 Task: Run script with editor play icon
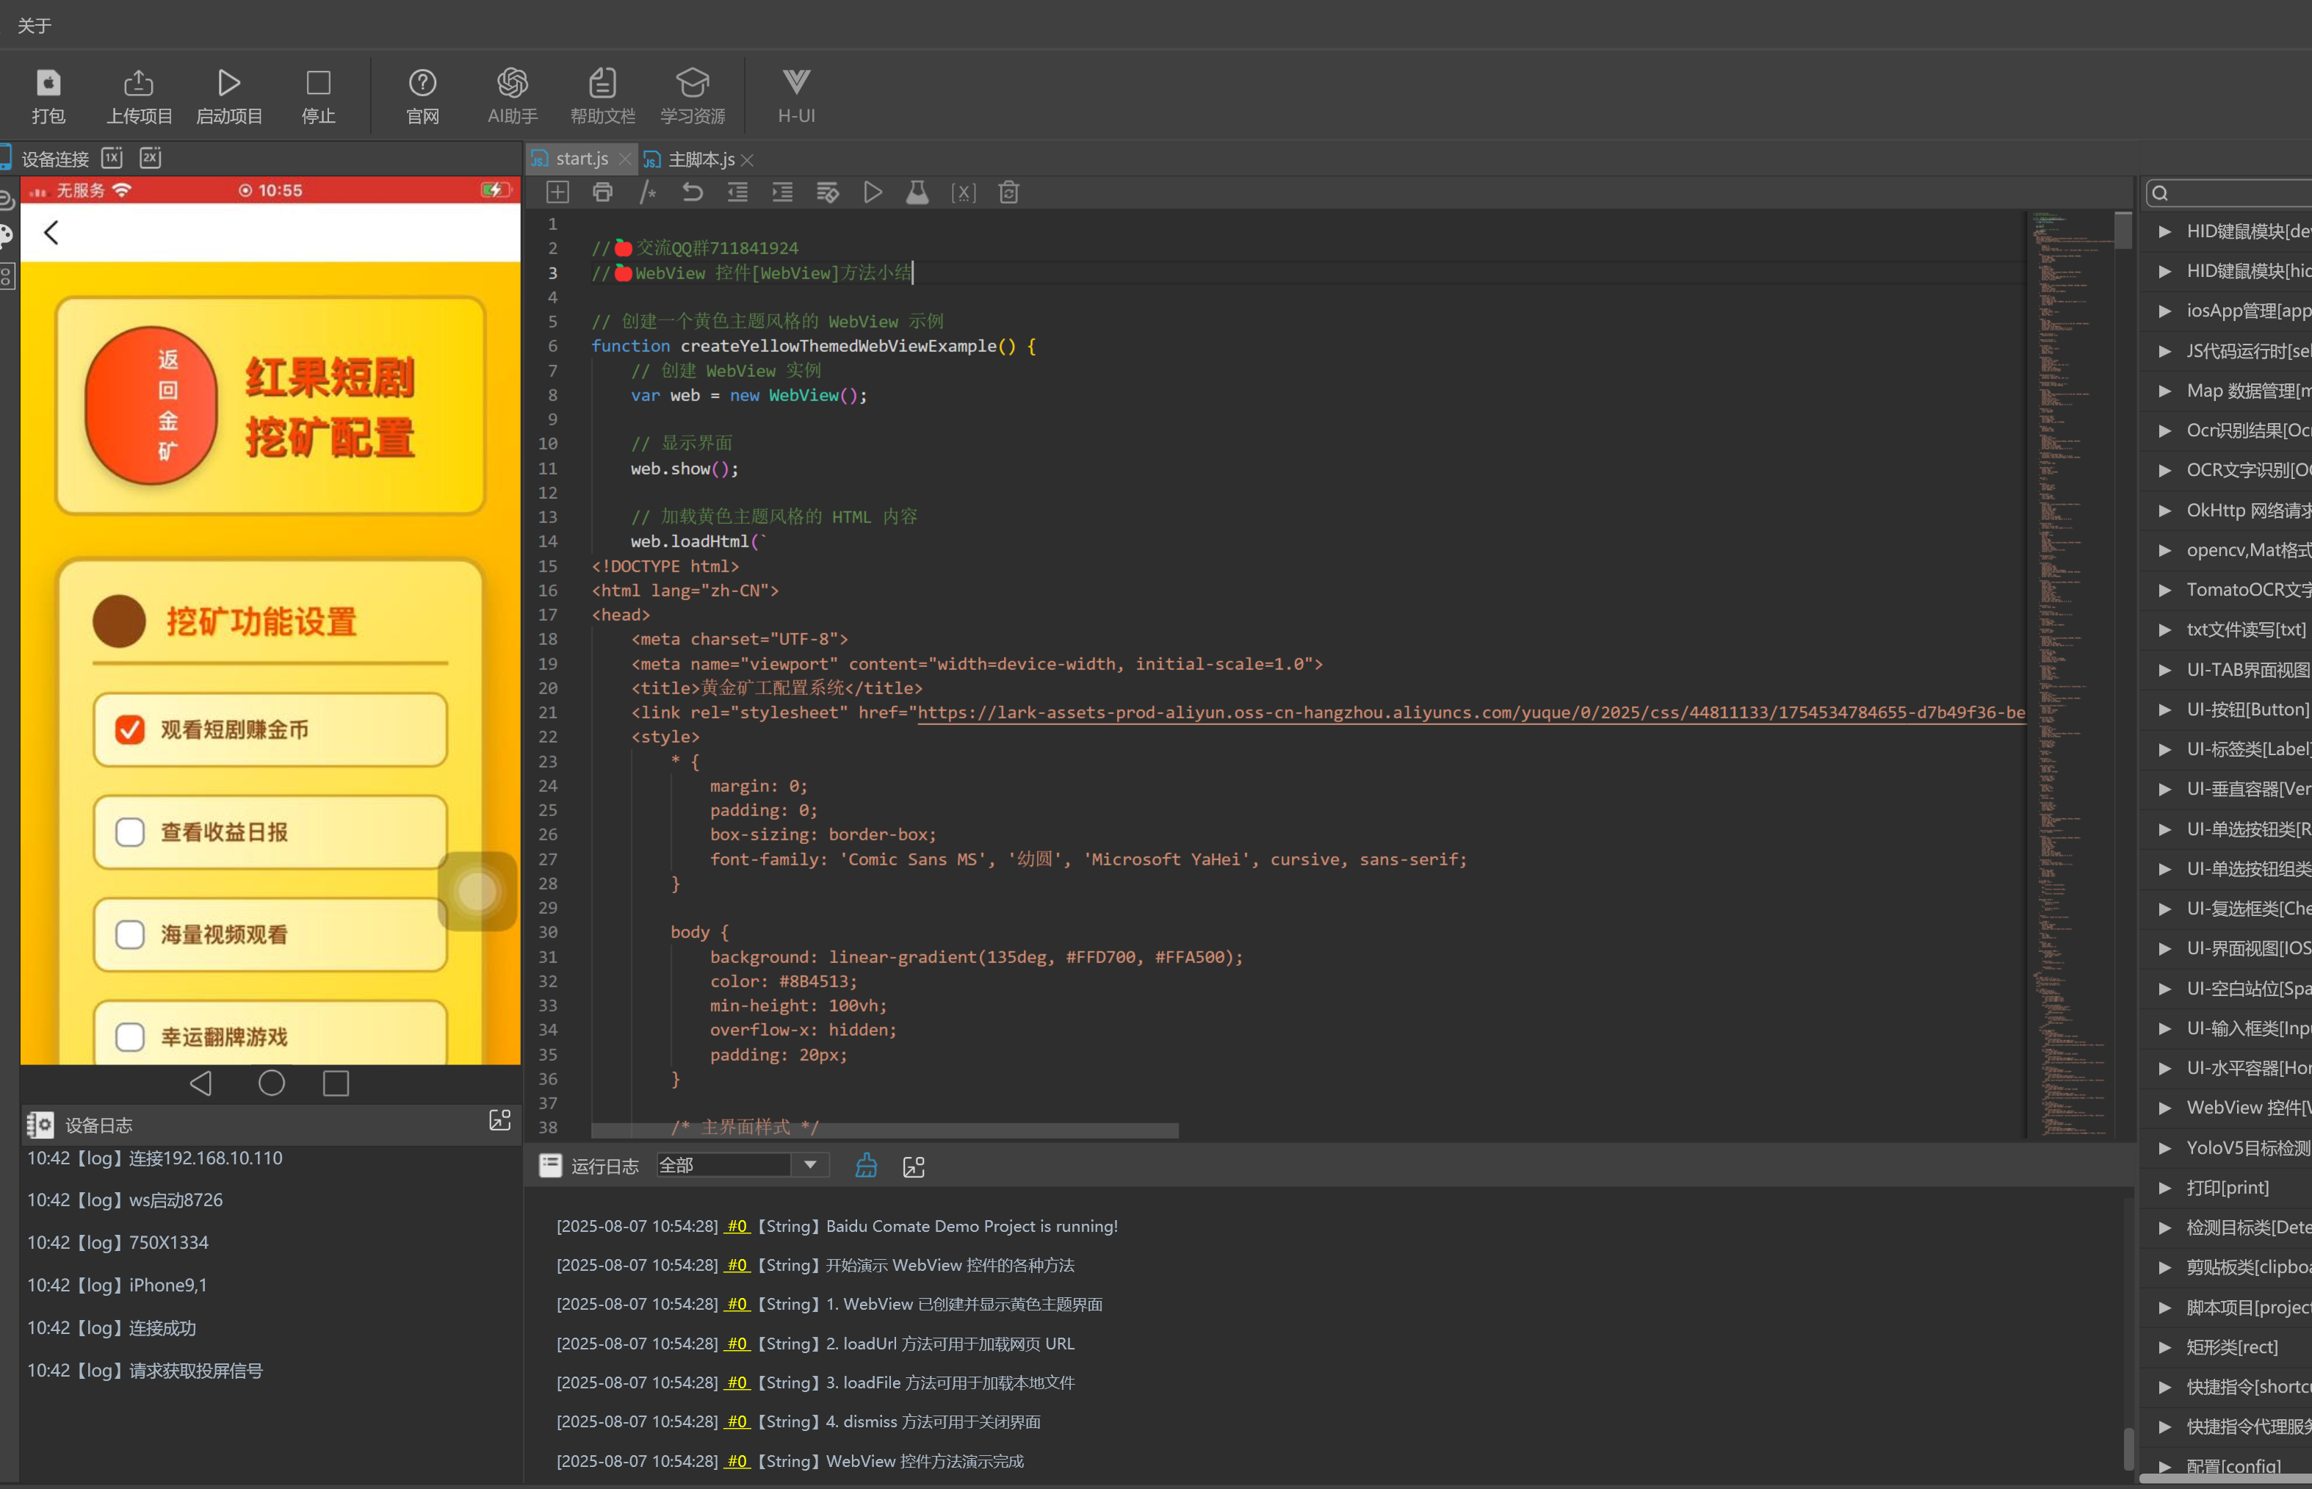tap(872, 192)
